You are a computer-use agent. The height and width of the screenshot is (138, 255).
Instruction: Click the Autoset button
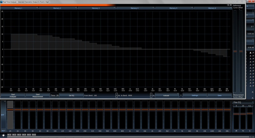click(167, 95)
